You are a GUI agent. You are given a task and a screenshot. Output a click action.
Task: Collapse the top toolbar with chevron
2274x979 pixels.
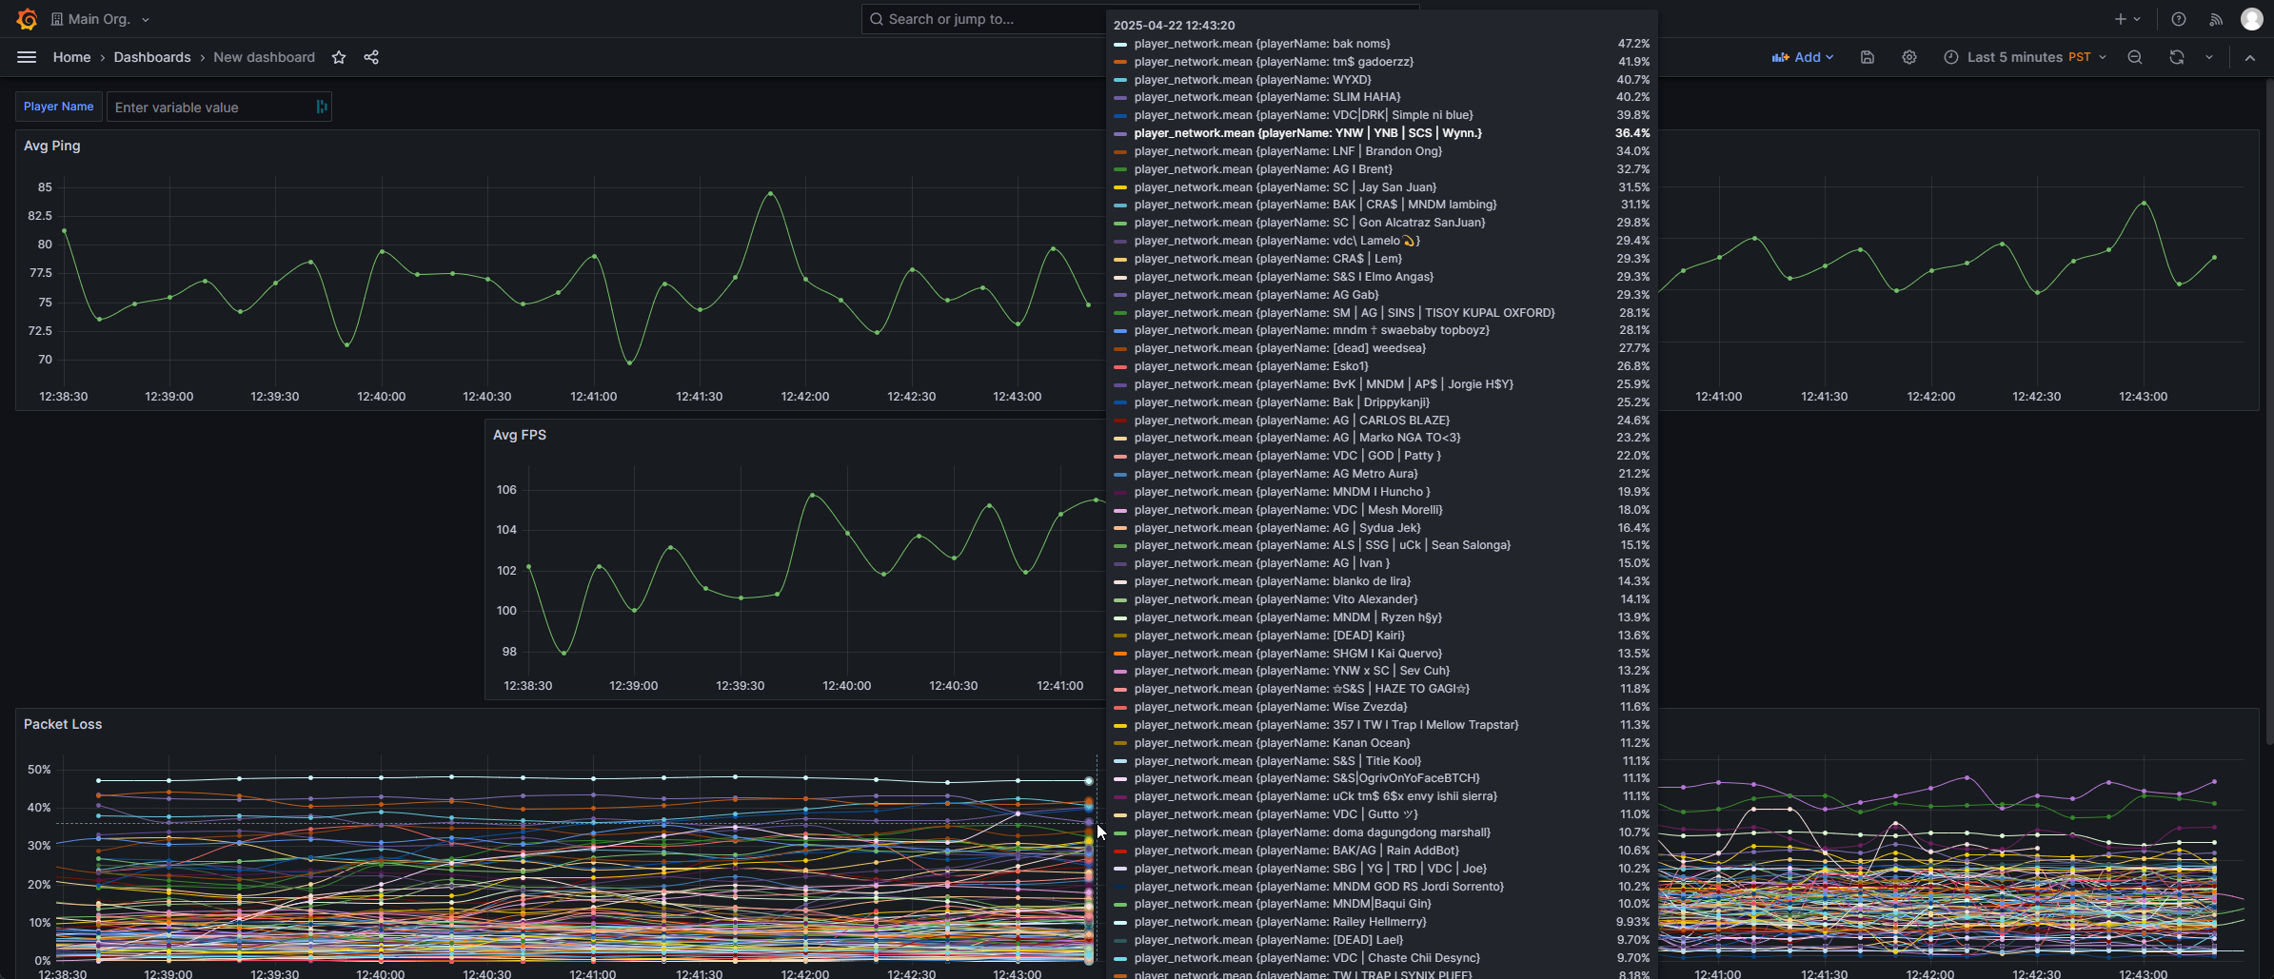pyautogui.click(x=2250, y=57)
